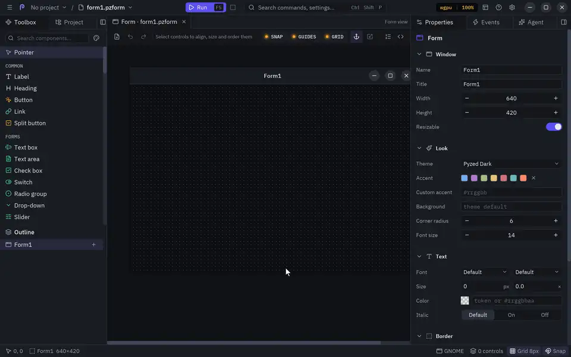
Task: Increase Width with the plus button
Action: [556, 98]
